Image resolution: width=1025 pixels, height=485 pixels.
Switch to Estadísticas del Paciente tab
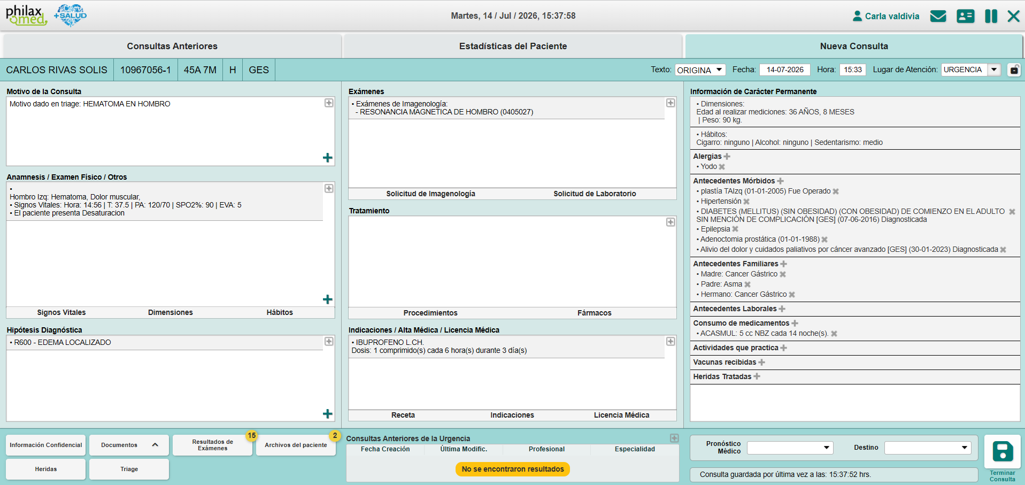(x=513, y=46)
